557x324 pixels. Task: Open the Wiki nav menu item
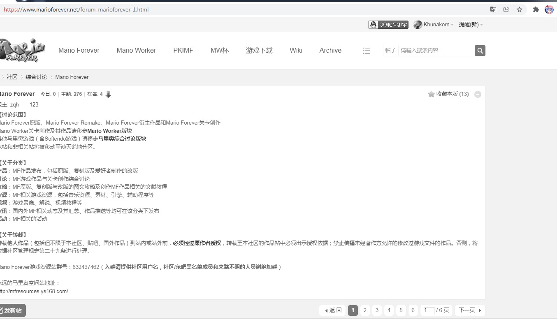(x=296, y=51)
